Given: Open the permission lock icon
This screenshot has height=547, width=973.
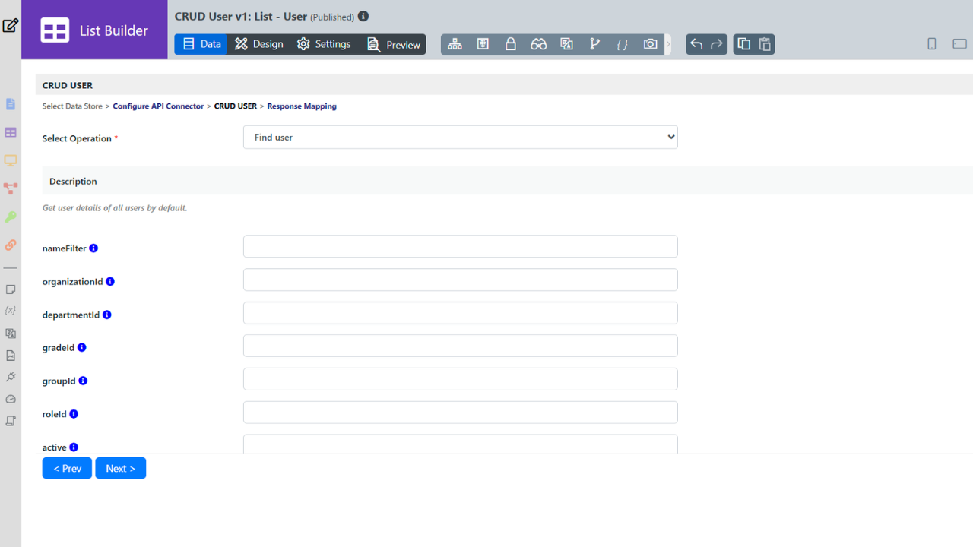Looking at the screenshot, I should [511, 44].
